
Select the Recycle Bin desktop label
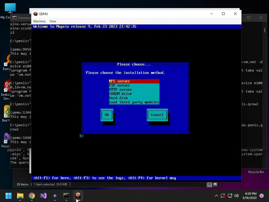[256, 172]
